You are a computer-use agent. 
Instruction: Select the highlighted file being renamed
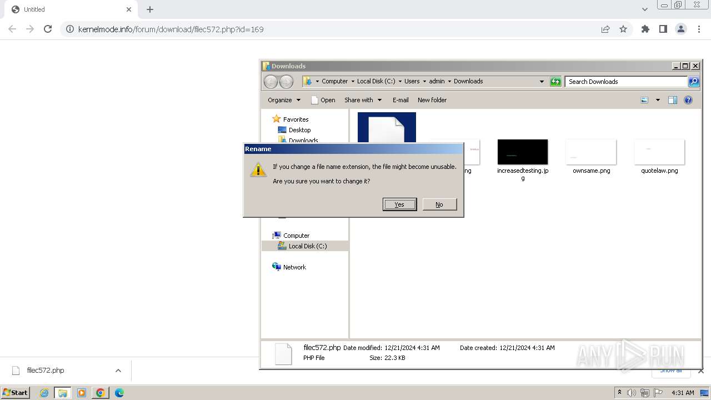[x=387, y=128]
